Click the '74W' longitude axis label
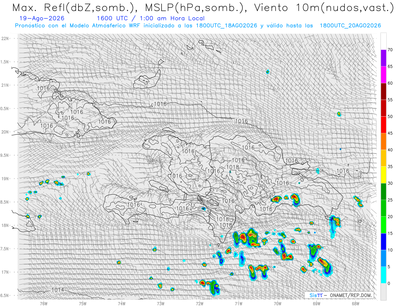This screenshot has width=399, height=308. click(121, 303)
